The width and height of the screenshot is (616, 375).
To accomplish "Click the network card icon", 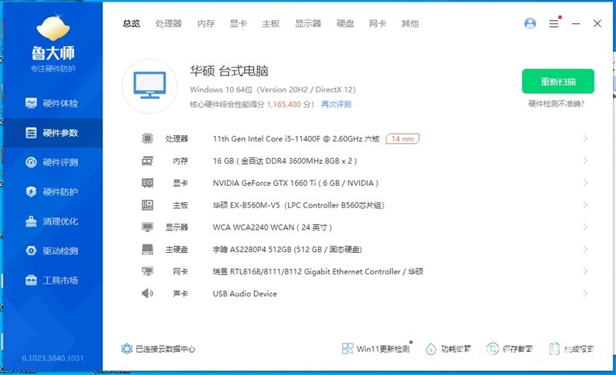I will [147, 271].
